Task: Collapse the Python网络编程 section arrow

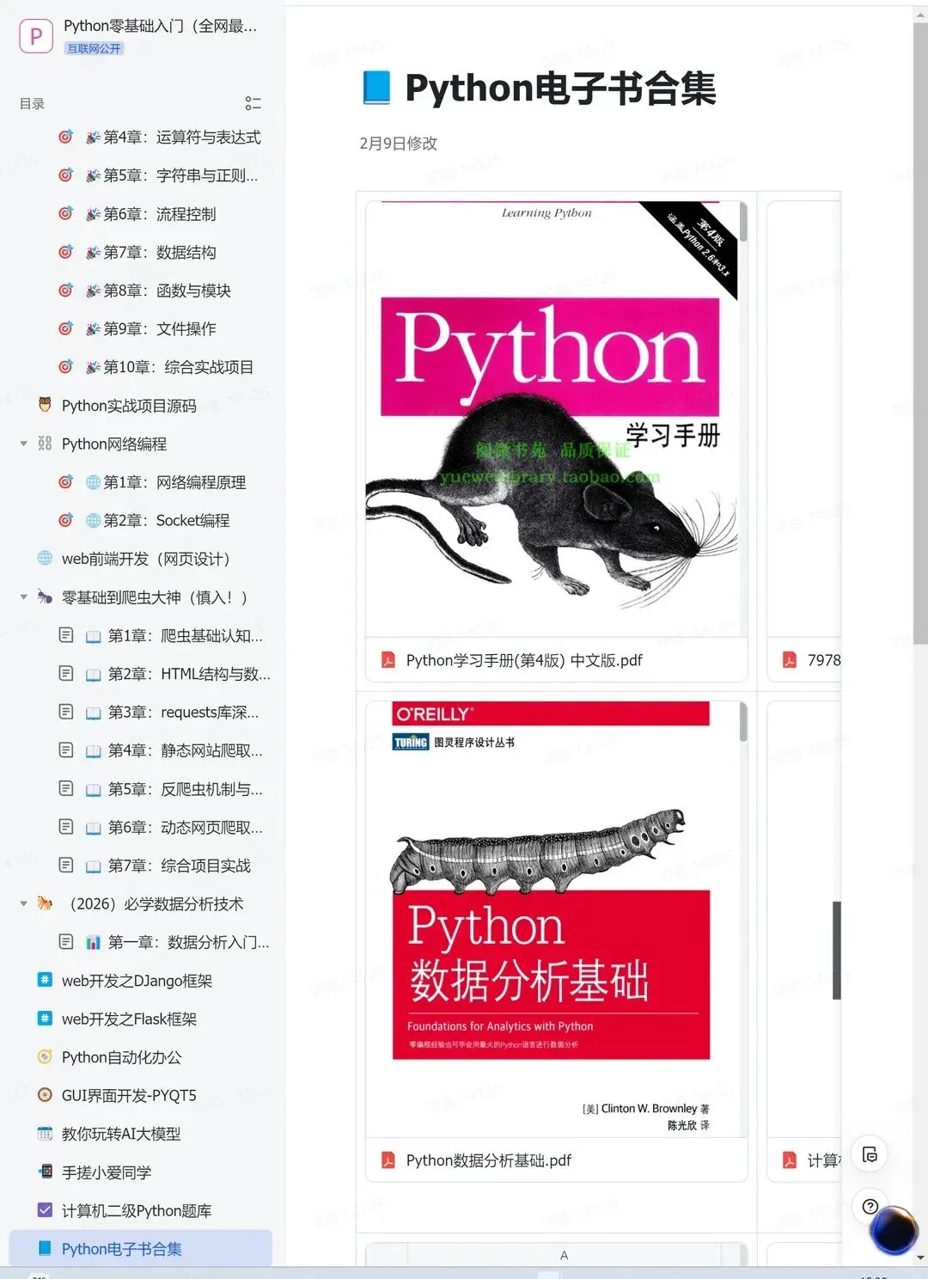Action: [23, 444]
